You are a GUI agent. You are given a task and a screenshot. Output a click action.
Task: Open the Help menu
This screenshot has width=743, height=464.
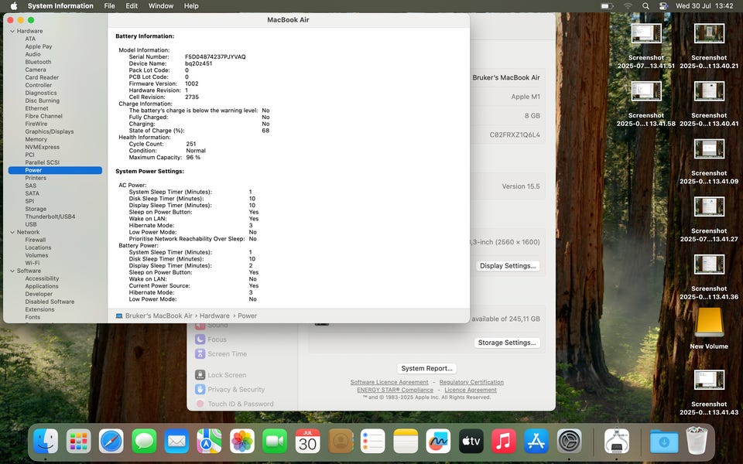[191, 5]
